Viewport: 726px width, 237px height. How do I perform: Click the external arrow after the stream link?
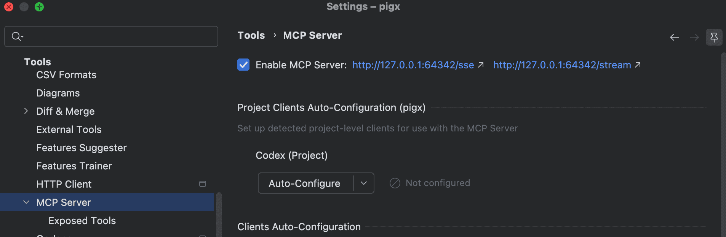pyautogui.click(x=638, y=65)
